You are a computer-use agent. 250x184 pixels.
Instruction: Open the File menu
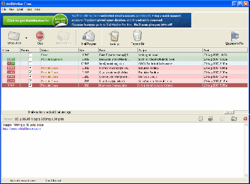pyautogui.click(x=4, y=10)
